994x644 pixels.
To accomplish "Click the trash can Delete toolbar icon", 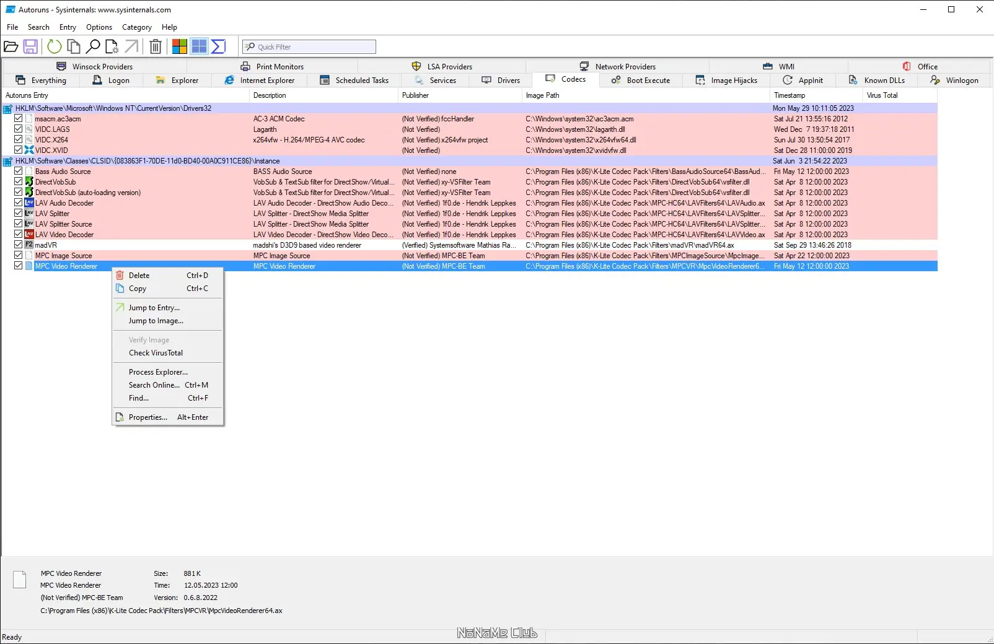I will pos(156,46).
